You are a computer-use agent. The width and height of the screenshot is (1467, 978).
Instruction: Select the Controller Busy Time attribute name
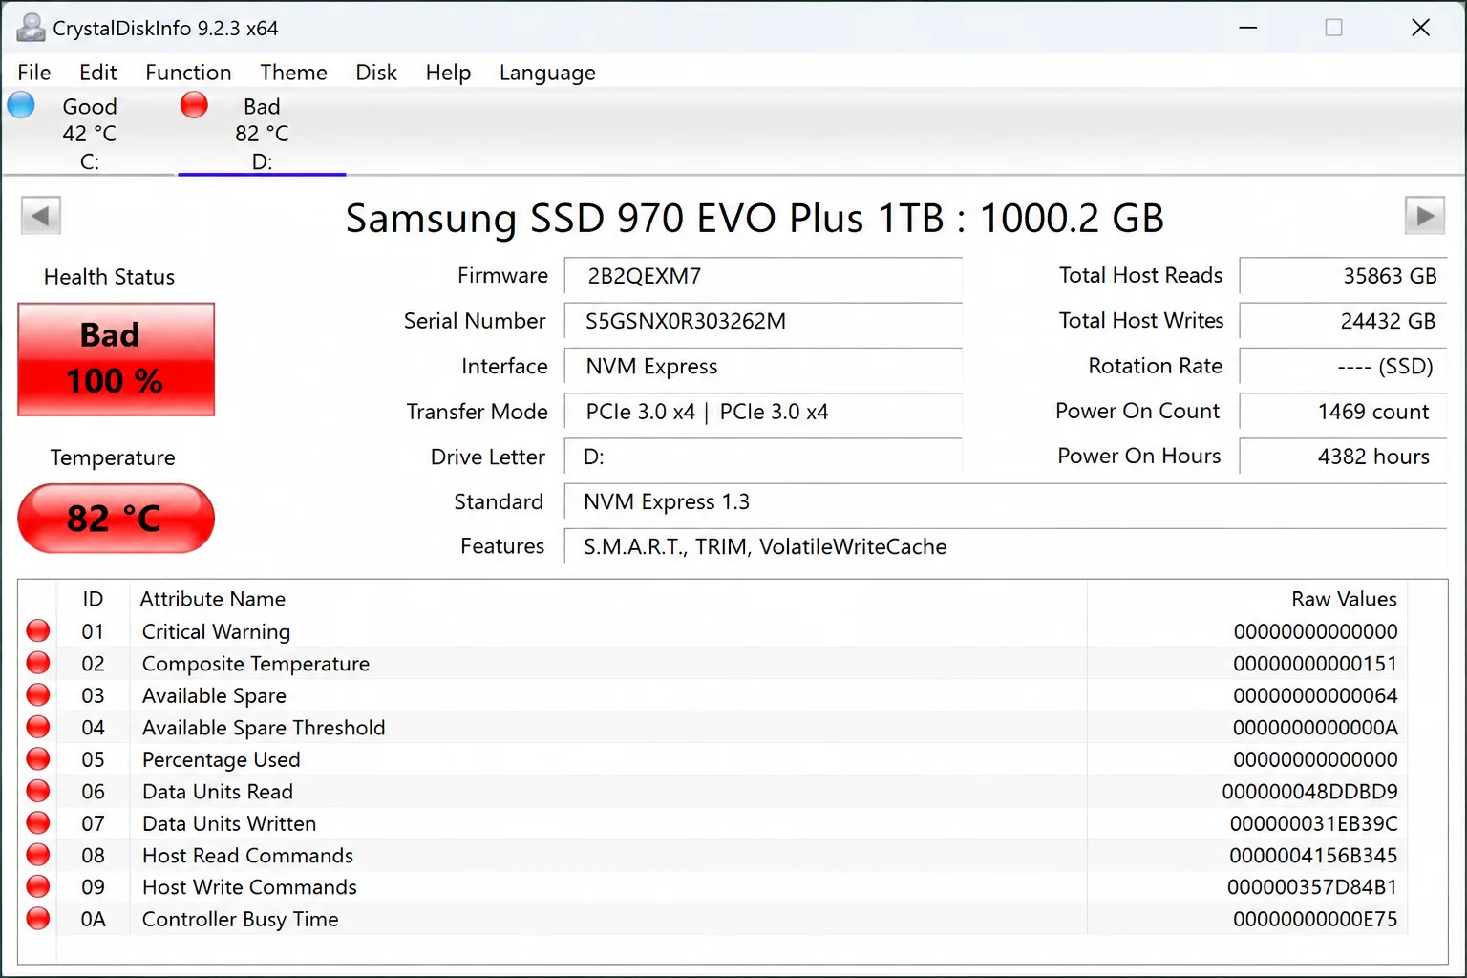(x=241, y=920)
